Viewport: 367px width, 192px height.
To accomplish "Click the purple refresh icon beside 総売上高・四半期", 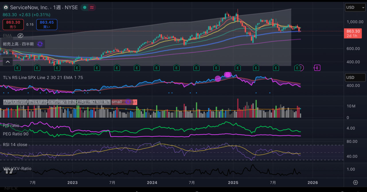I will (x=40, y=44).
